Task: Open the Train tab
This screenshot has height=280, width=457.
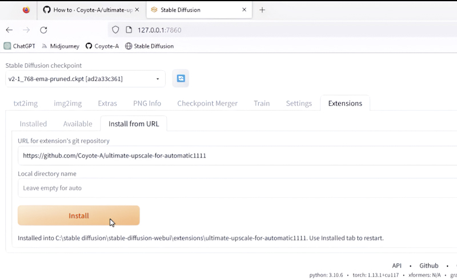Action: click(x=262, y=103)
